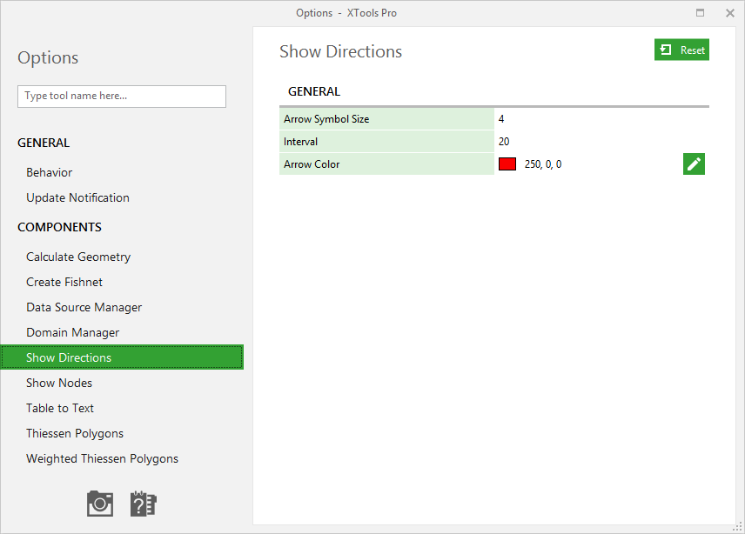This screenshot has width=745, height=534.
Task: Click the Arrow Color value 250, 0, 0
Action: 543,164
